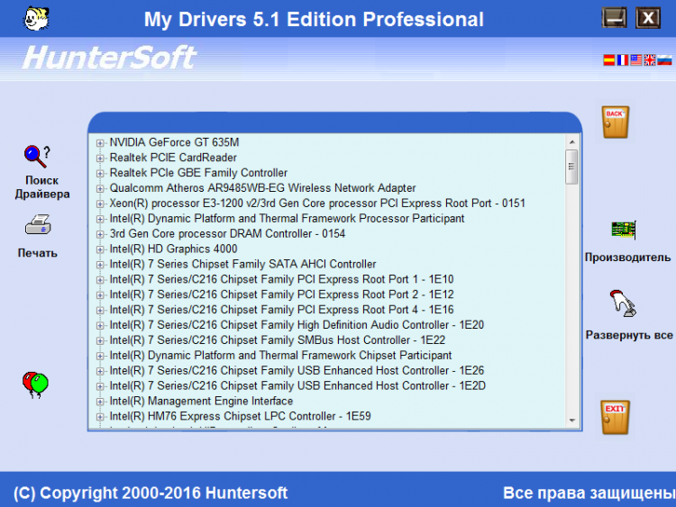Click the device list scroll up arrow

tap(572, 141)
